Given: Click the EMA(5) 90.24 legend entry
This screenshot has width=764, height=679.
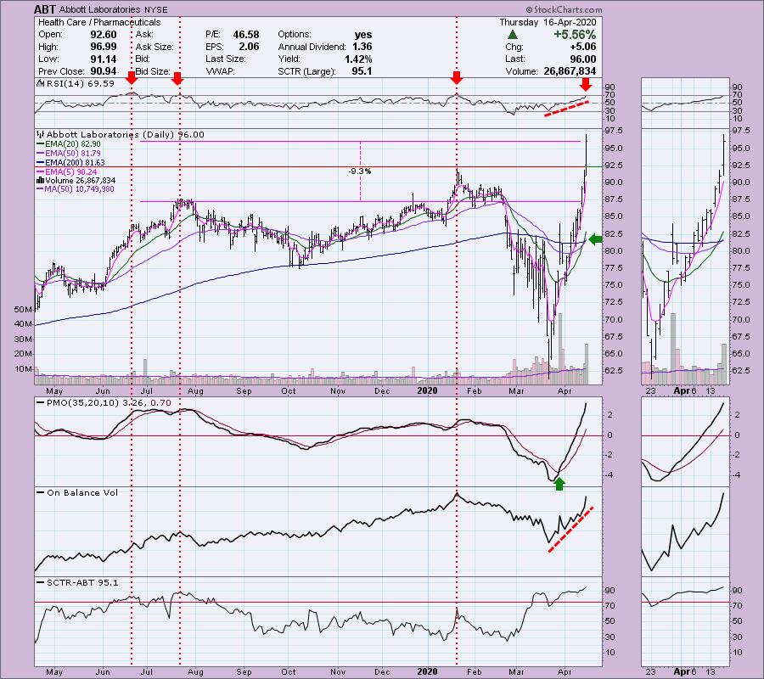Looking at the screenshot, I should (x=70, y=172).
